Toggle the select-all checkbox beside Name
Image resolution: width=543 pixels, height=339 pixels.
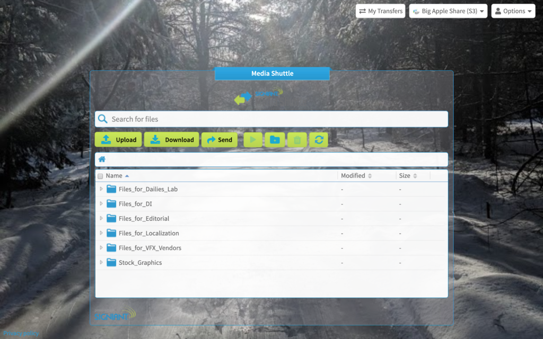(x=100, y=176)
